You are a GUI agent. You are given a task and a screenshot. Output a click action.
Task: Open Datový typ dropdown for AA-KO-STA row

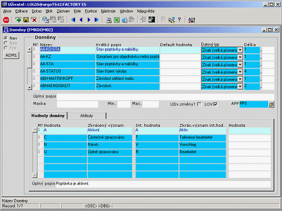click(240, 50)
